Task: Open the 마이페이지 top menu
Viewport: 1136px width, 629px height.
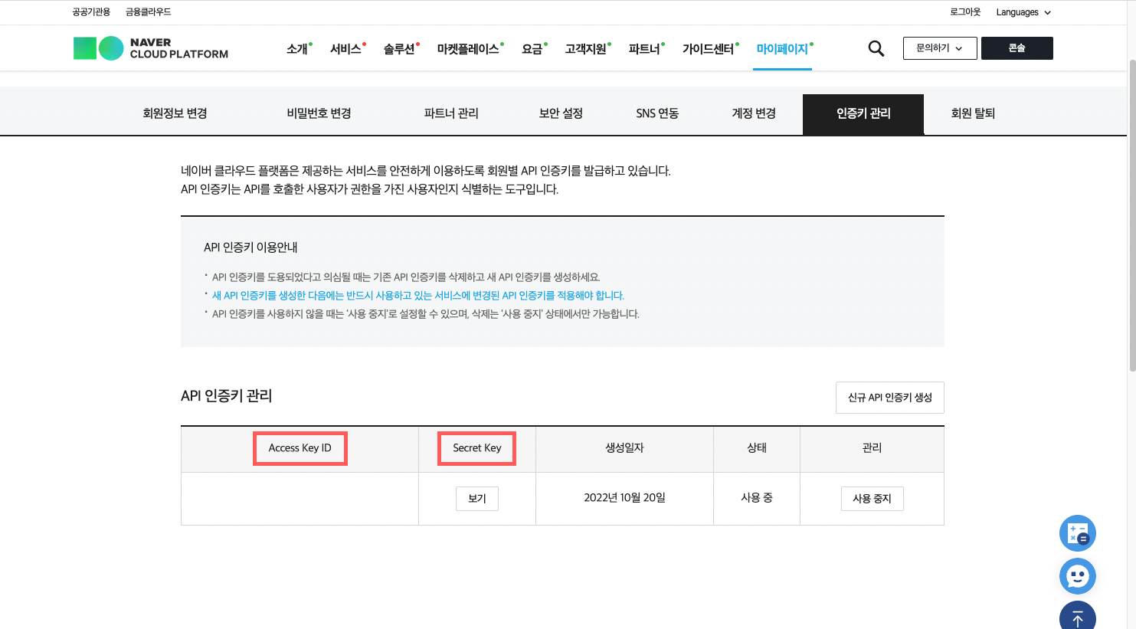Action: click(782, 49)
